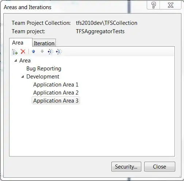Select Application Area 2
The height and width of the screenshot is (181, 184).
(x=56, y=93)
